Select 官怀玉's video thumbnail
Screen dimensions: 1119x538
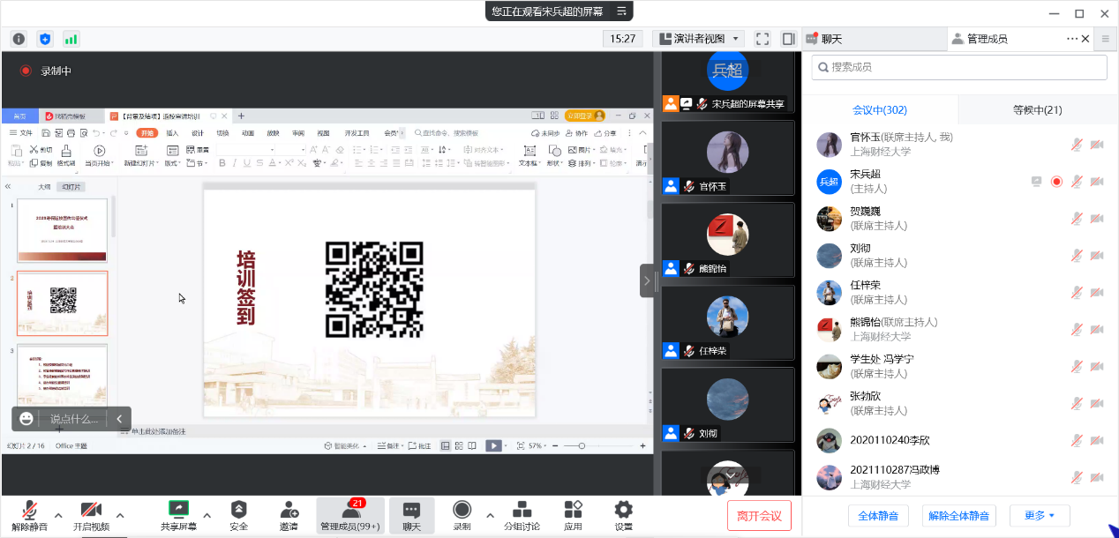coord(728,158)
